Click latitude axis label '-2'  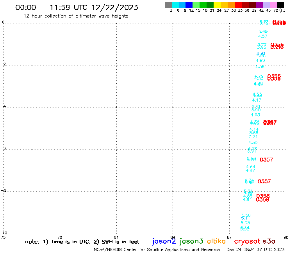click(3, 64)
